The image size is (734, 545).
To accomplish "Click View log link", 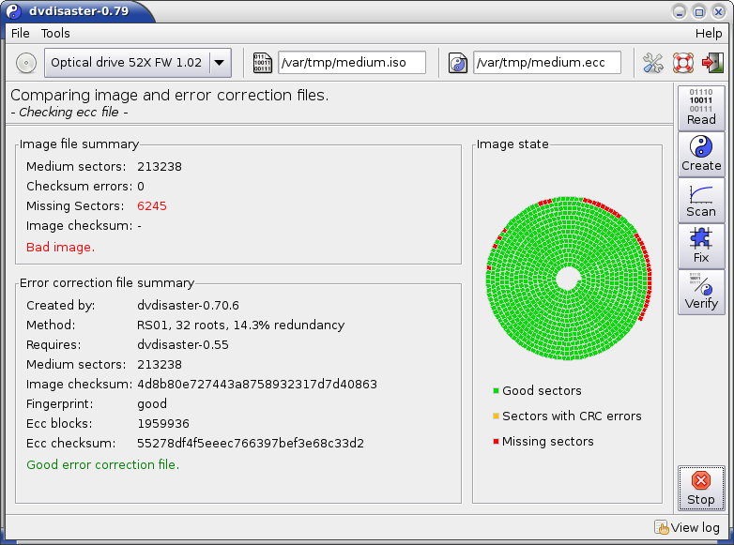I will [690, 528].
